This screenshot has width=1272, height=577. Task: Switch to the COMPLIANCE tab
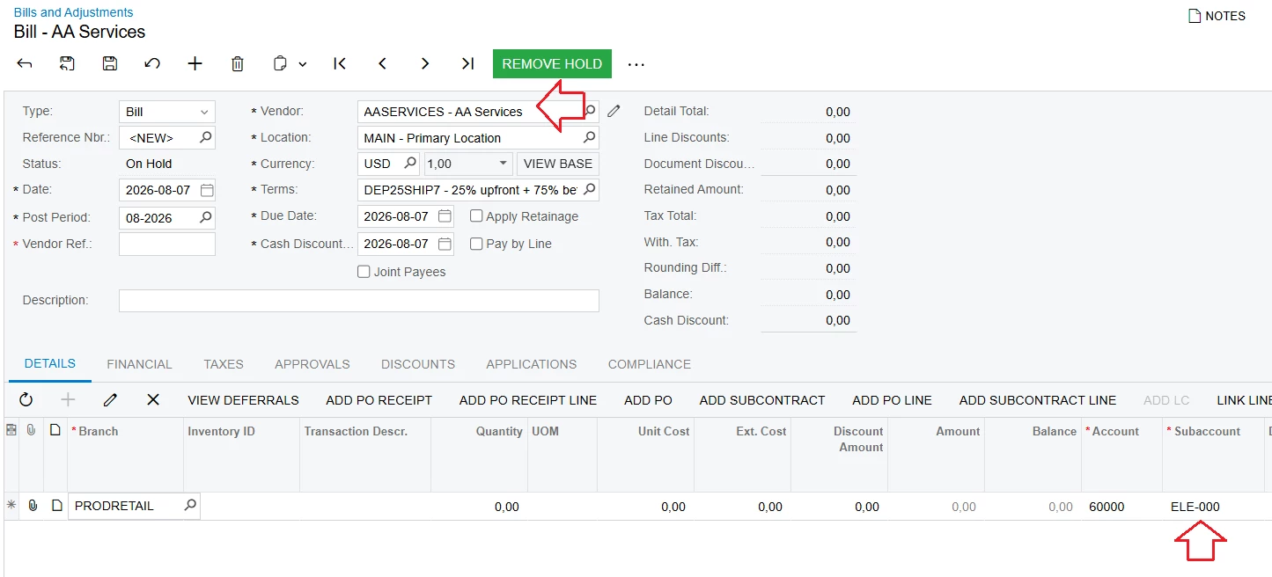[650, 364]
